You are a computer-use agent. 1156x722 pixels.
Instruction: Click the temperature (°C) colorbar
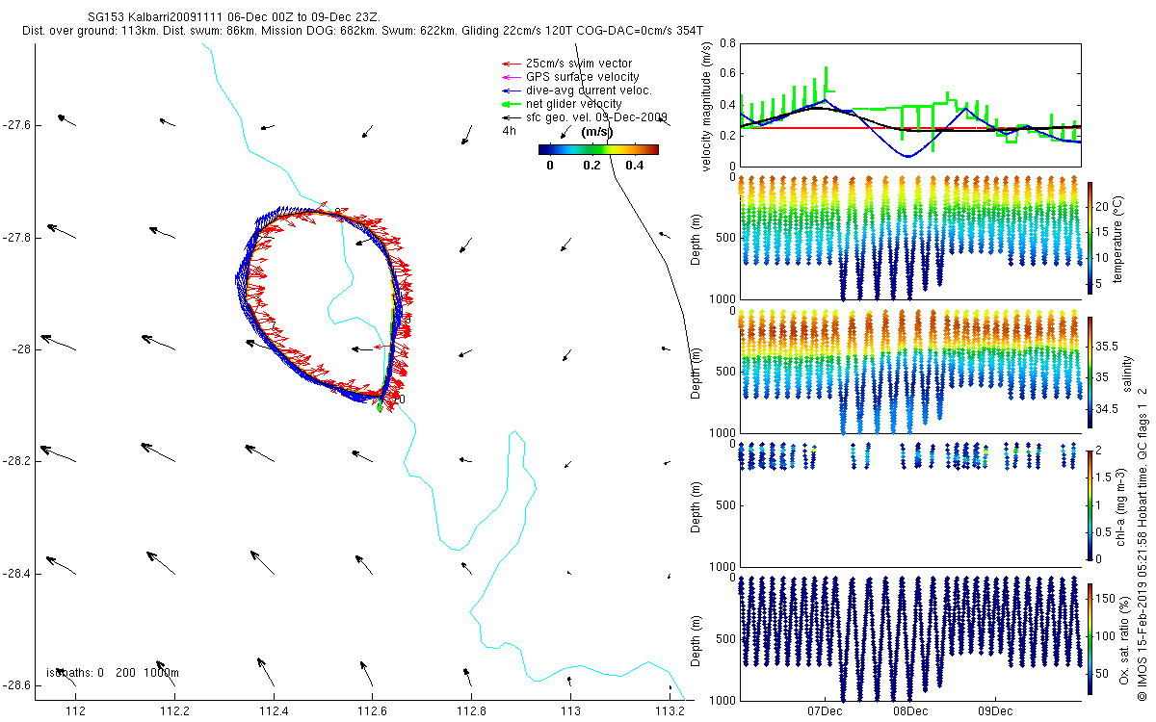1090,237
